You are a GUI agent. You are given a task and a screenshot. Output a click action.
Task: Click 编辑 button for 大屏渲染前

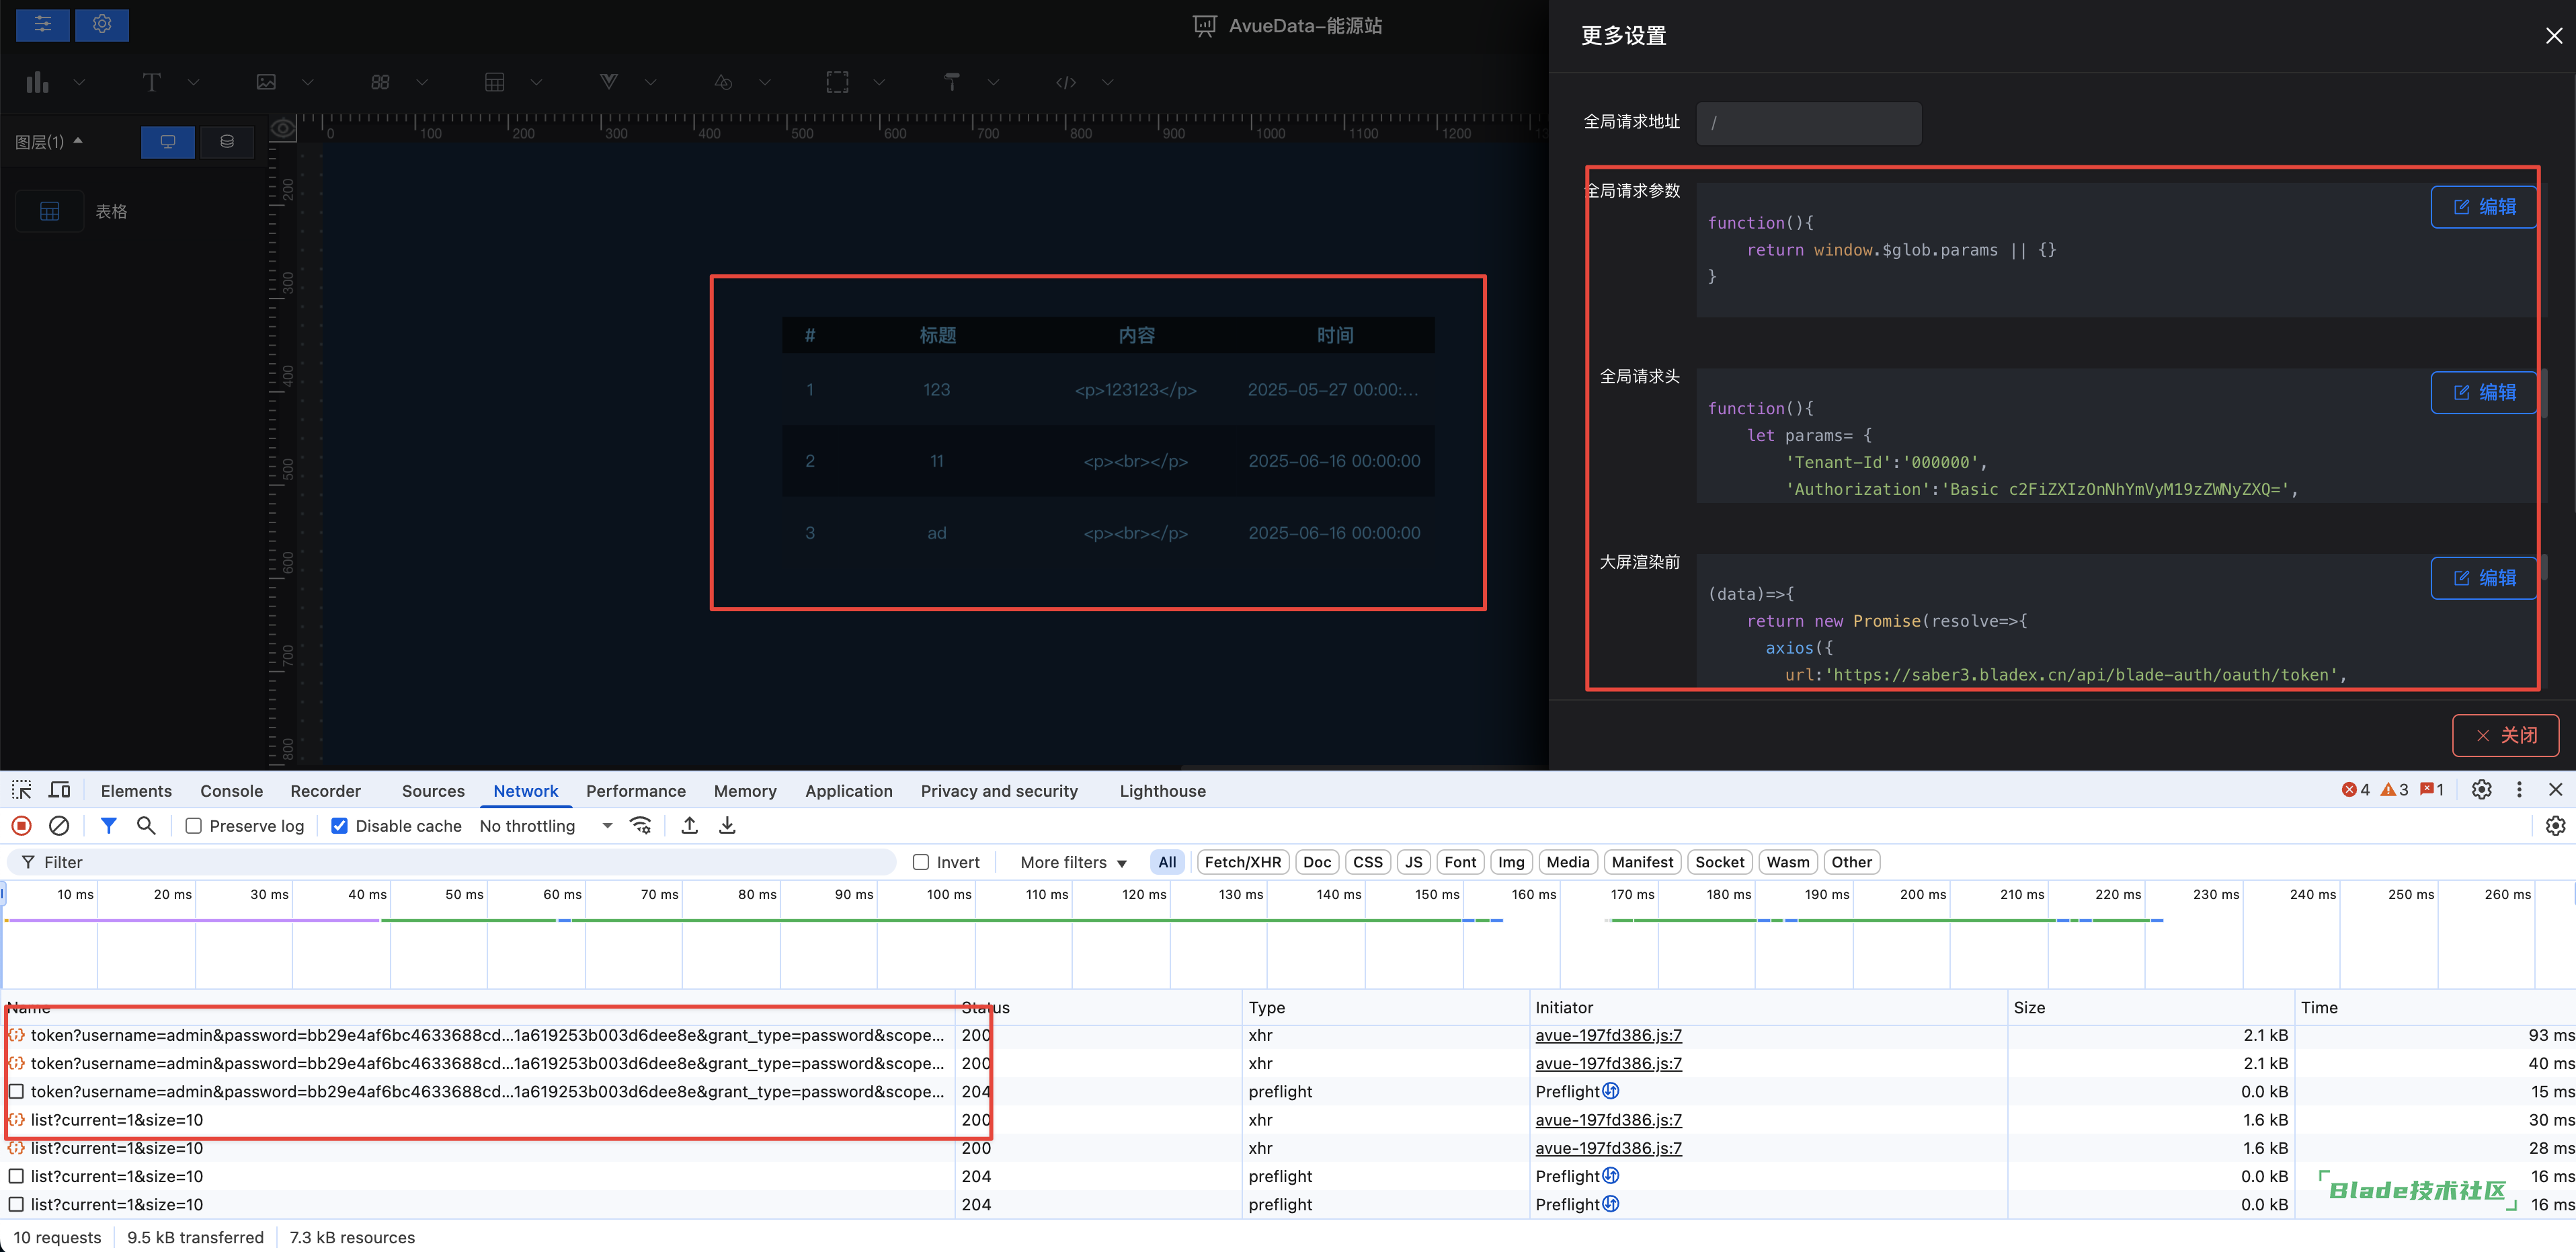tap(2484, 578)
